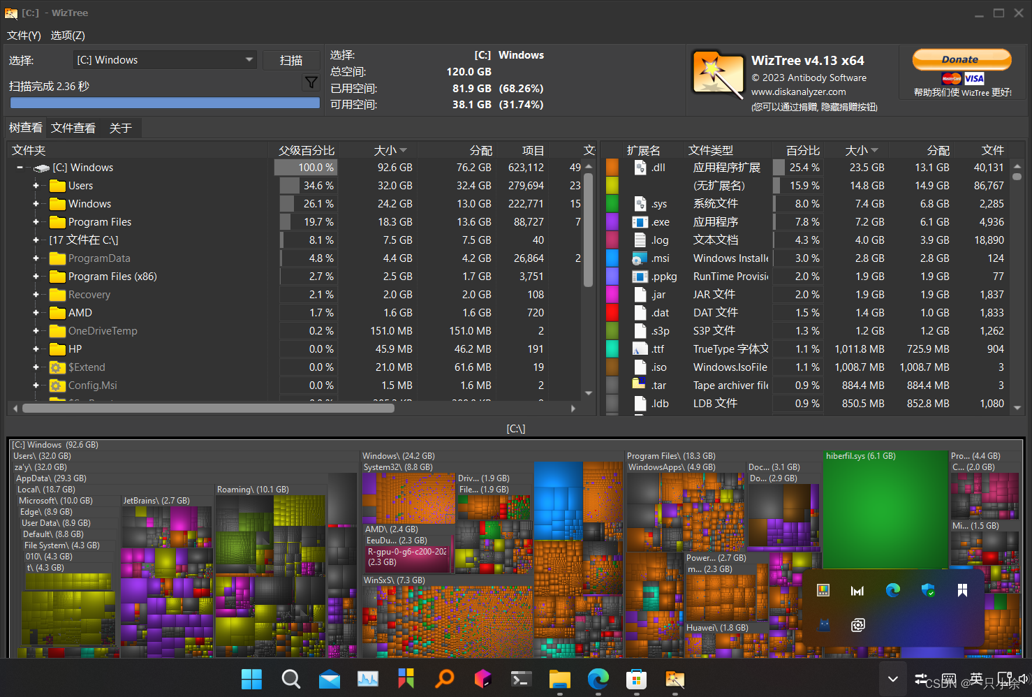This screenshot has width=1032, height=697.
Task: Open Mail app from taskbar
Action: [330, 679]
